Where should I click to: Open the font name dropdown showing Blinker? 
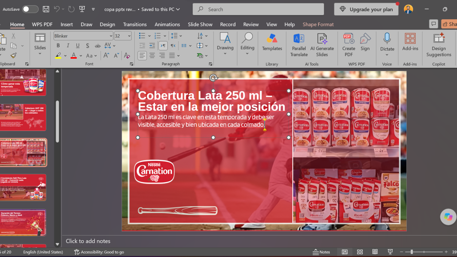pyautogui.click(x=111, y=36)
